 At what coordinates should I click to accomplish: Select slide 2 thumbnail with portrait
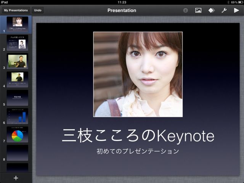click(x=18, y=43)
